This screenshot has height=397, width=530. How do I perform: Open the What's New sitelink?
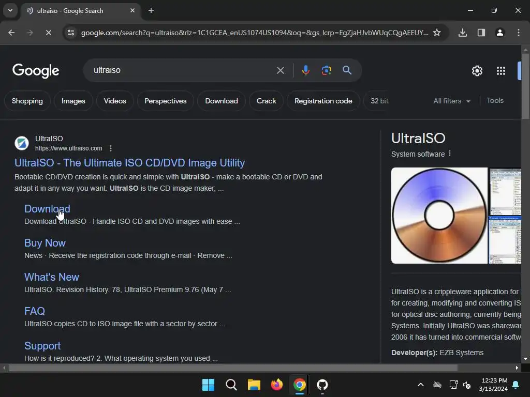point(52,277)
